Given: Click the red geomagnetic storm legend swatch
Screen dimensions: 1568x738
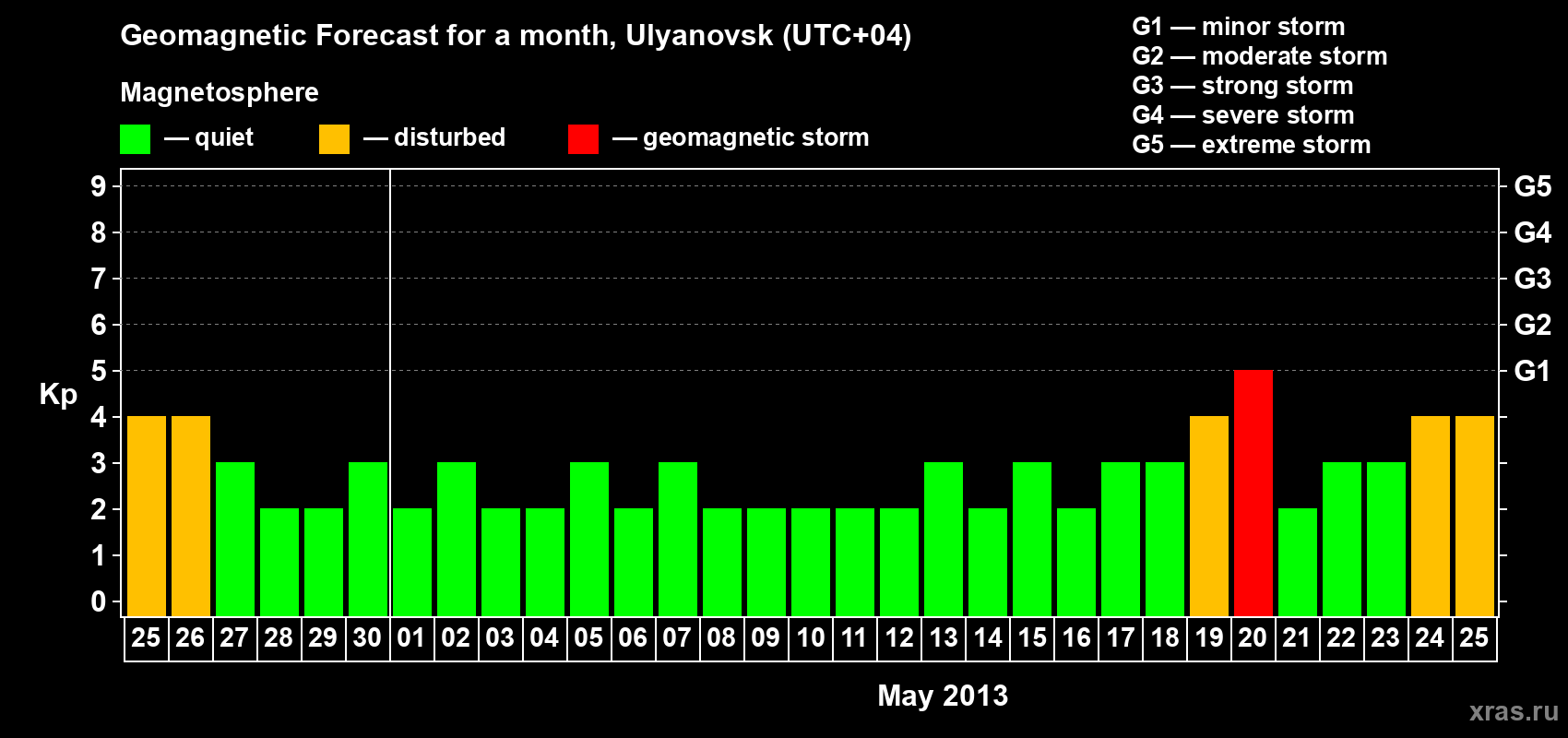Looking at the screenshot, I should 583,139.
